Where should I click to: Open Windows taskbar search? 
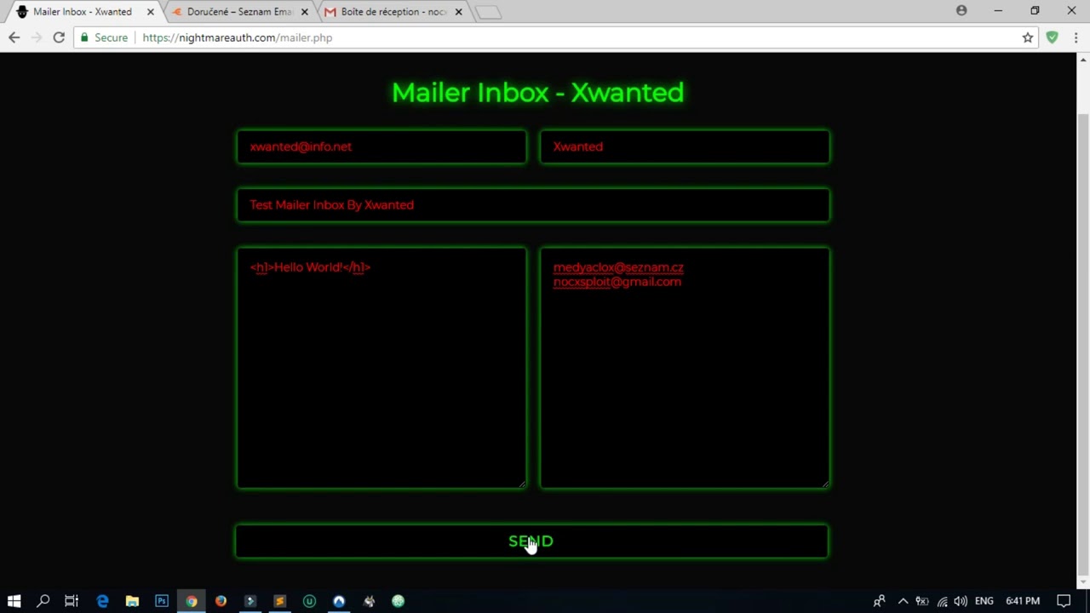(x=43, y=601)
